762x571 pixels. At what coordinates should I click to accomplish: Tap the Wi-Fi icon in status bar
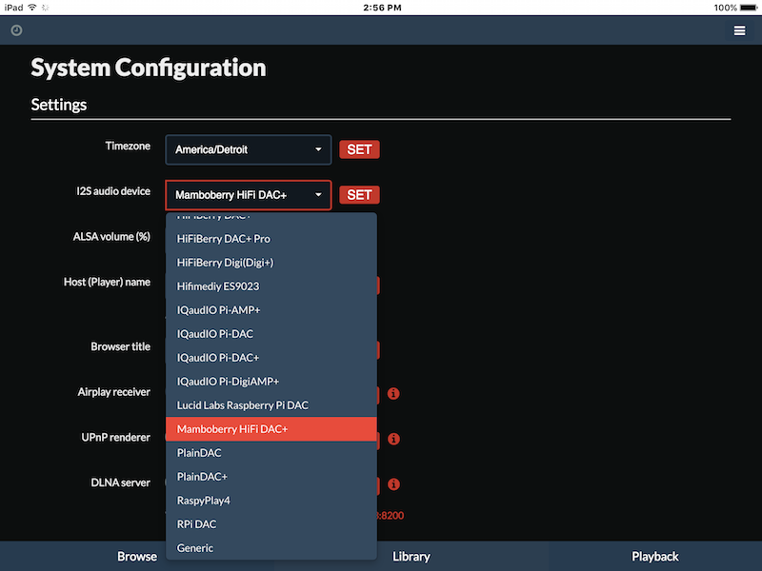click(x=32, y=8)
